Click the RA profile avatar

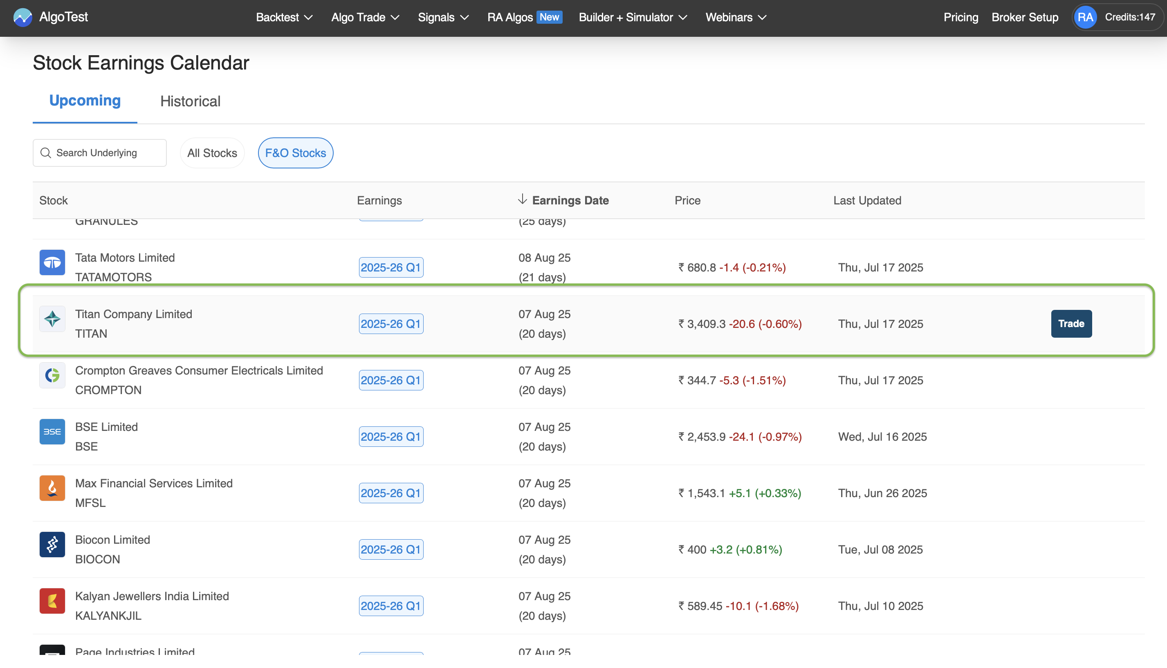1085,18
